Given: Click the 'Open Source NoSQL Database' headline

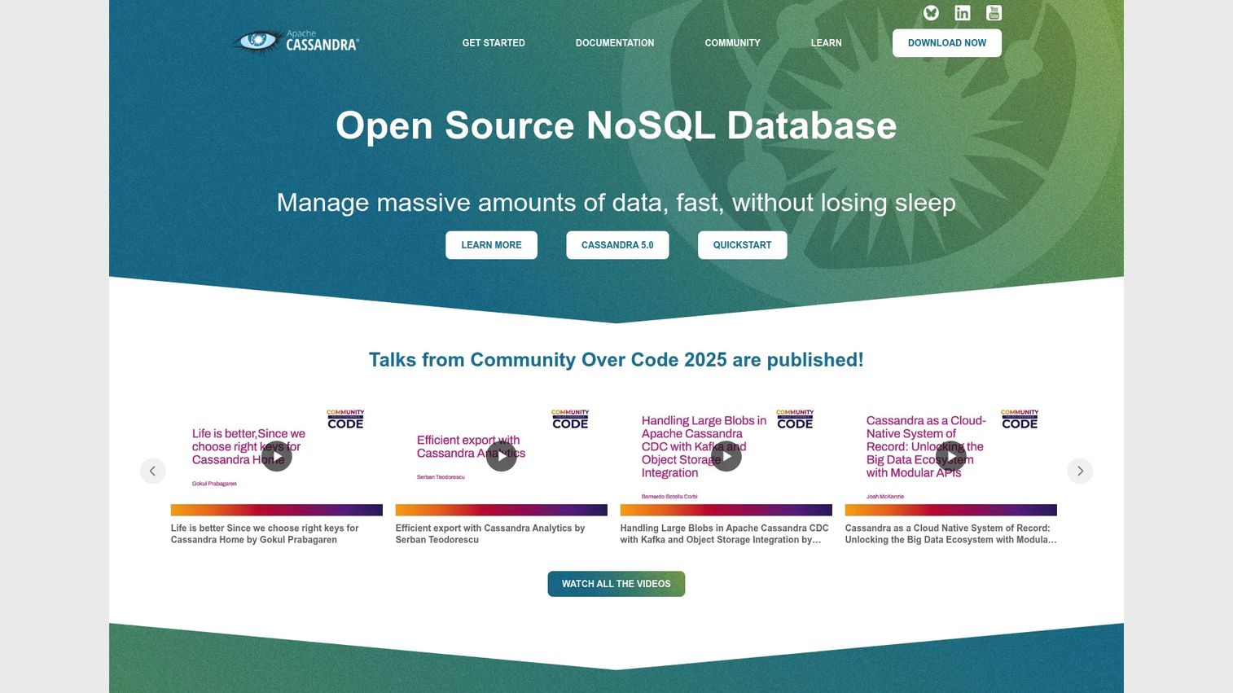Looking at the screenshot, I should (616, 125).
